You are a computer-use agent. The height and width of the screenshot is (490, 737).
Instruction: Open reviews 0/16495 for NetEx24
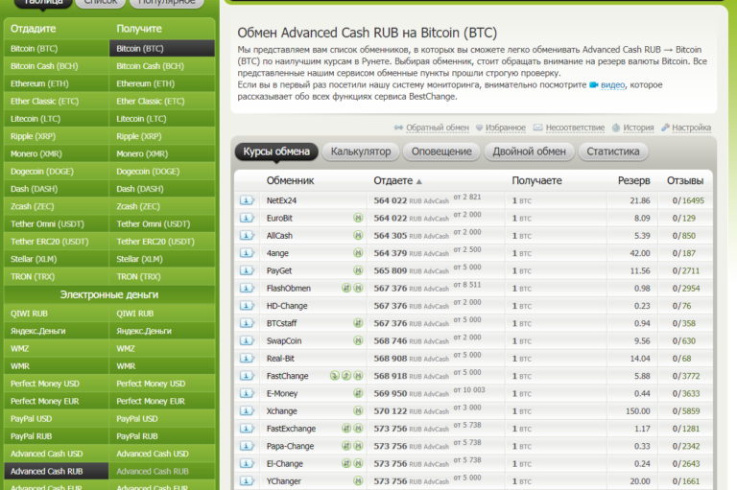tap(688, 200)
